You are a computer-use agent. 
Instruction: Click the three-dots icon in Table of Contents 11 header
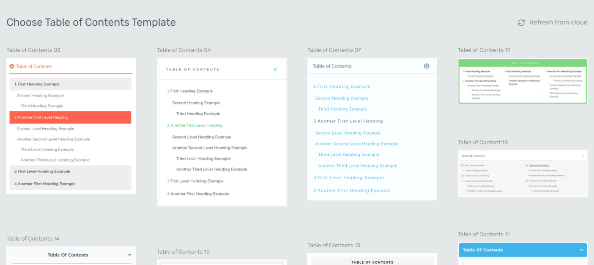point(581,250)
